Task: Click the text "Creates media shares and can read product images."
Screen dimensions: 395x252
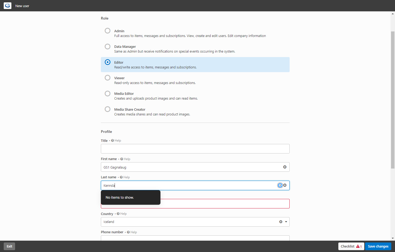Action: pos(152,114)
